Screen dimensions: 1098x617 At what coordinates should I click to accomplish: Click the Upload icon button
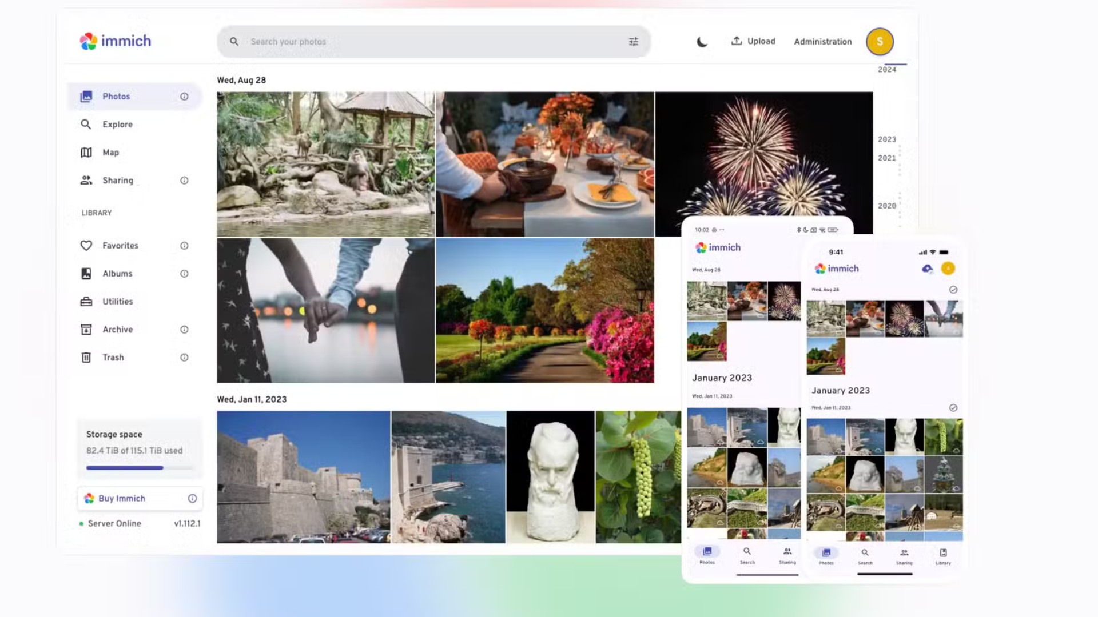click(737, 41)
